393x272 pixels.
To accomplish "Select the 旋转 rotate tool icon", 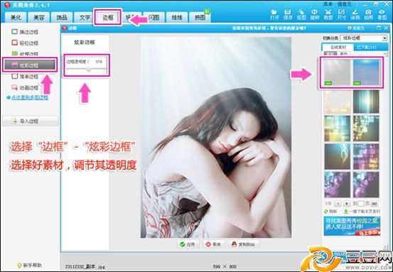I will point(315,14).
